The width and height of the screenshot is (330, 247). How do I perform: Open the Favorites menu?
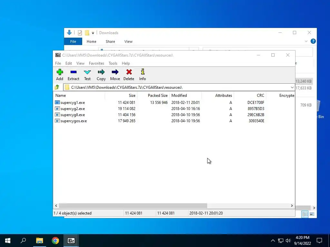[96, 63]
